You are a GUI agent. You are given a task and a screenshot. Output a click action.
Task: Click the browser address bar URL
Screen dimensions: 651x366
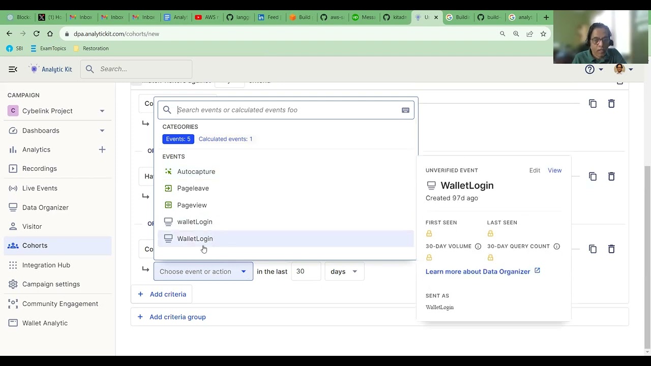[116, 34]
